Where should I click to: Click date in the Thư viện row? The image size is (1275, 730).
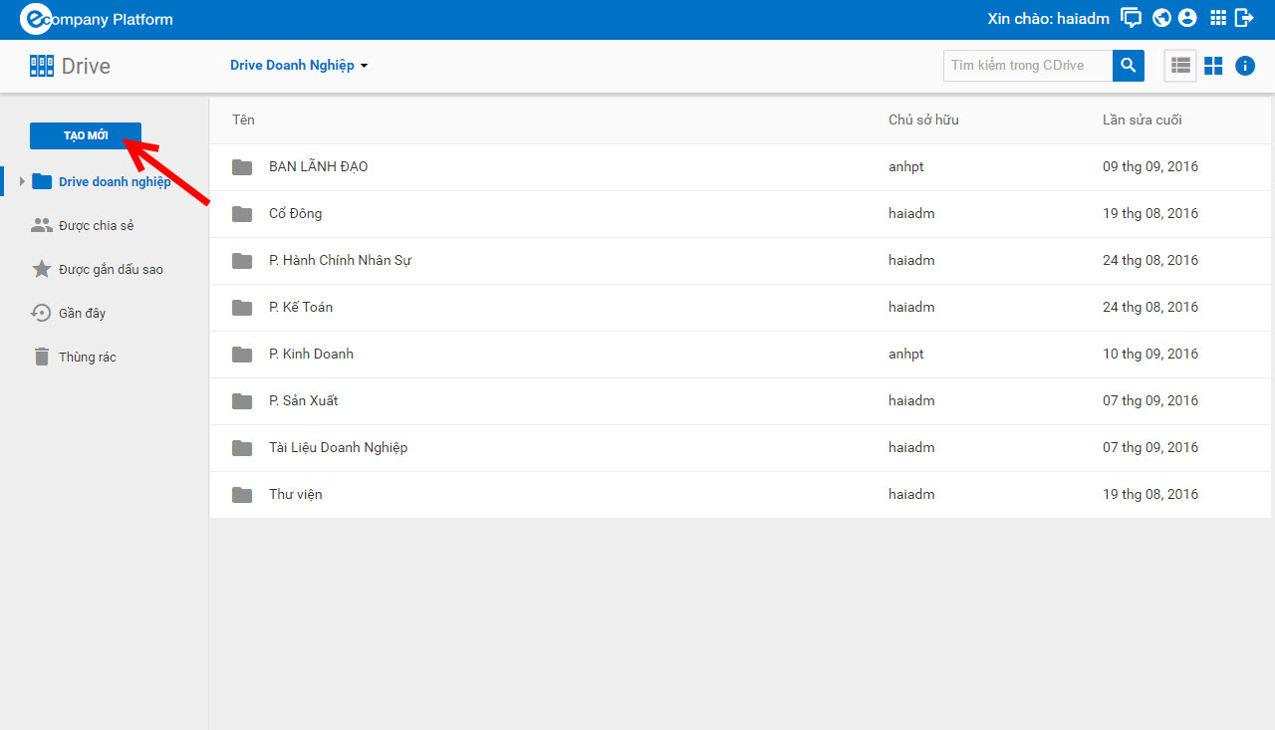click(1150, 494)
